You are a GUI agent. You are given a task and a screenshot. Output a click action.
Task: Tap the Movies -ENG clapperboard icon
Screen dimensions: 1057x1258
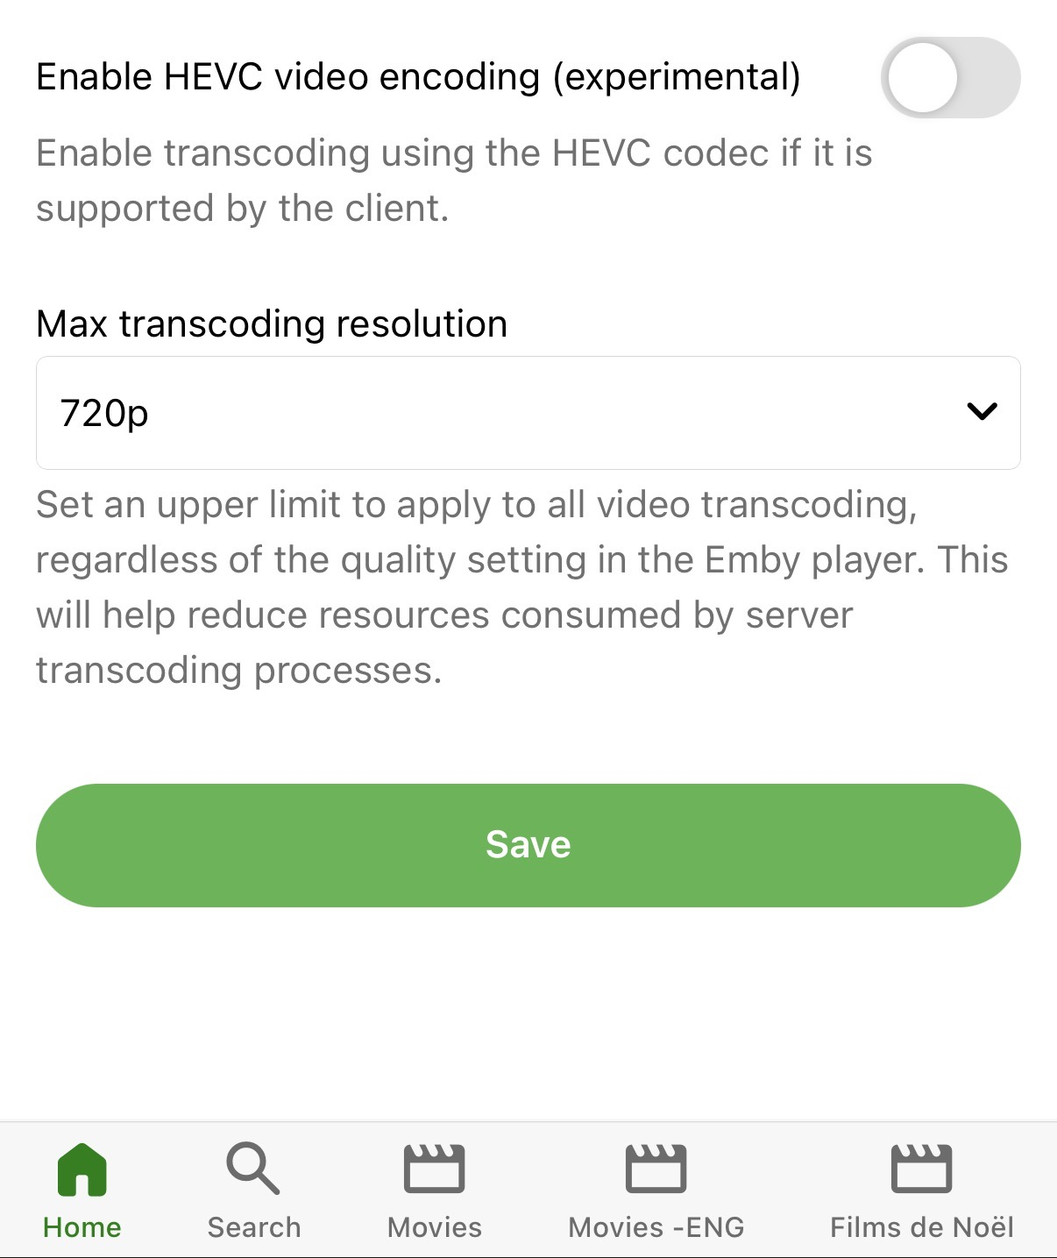pos(656,1169)
